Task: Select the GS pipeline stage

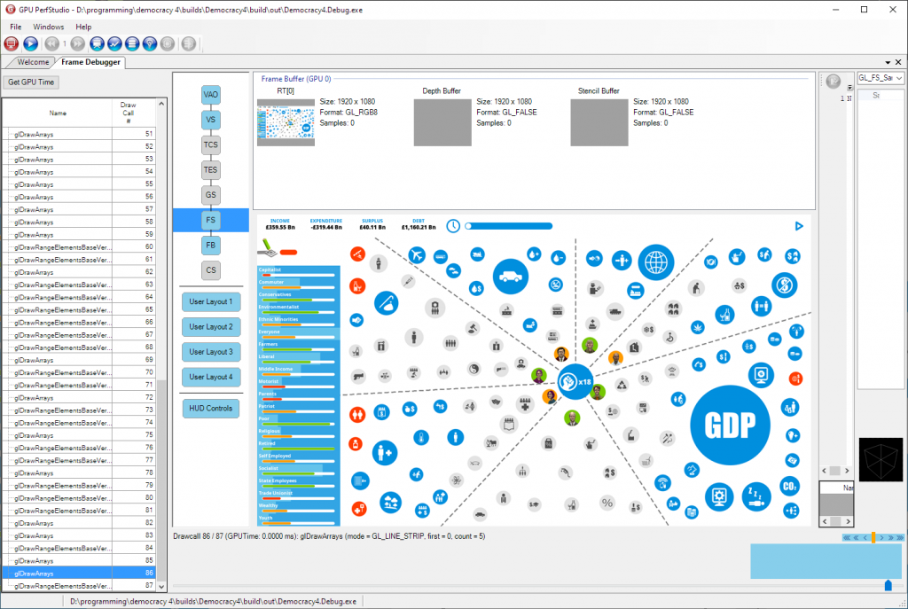Action: pos(211,195)
